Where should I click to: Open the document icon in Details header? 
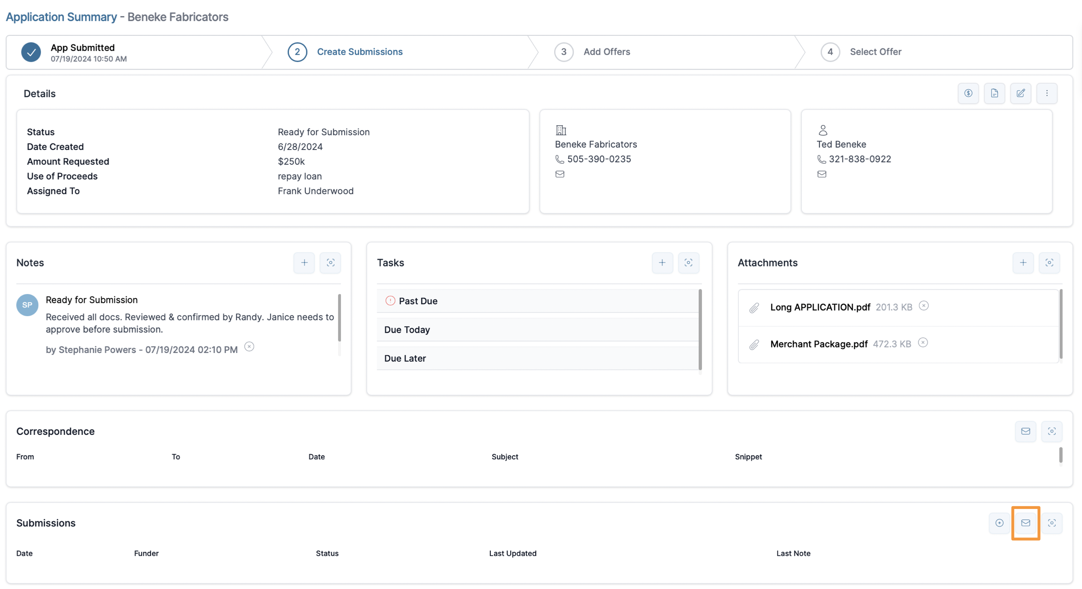coord(994,93)
